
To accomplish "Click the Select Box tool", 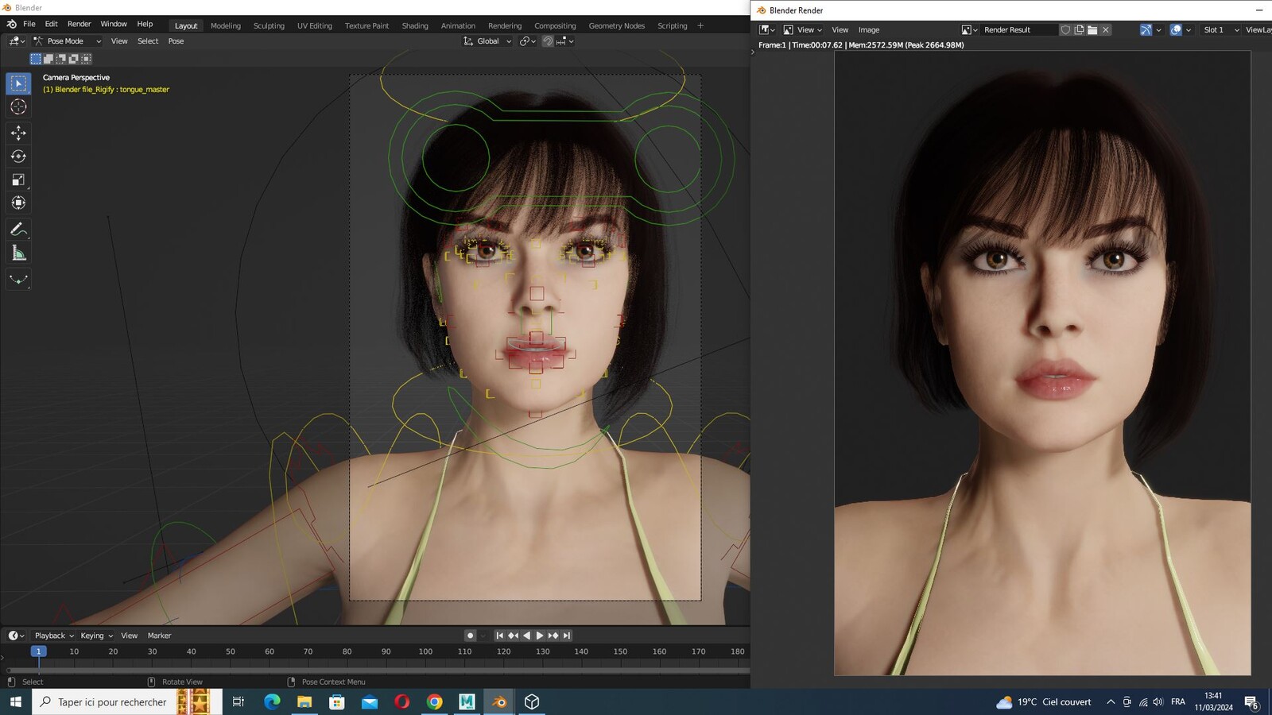I will coord(18,83).
